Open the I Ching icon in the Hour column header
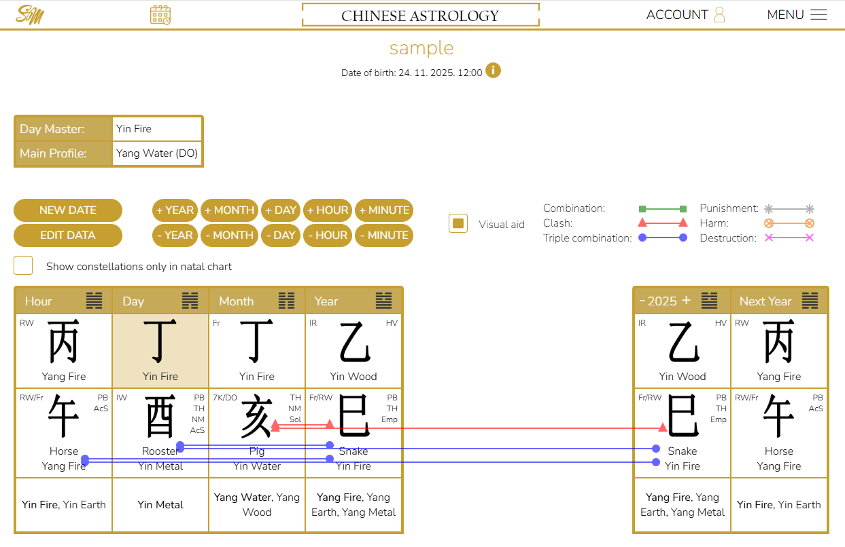Image resolution: width=845 pixels, height=547 pixels. click(x=94, y=301)
